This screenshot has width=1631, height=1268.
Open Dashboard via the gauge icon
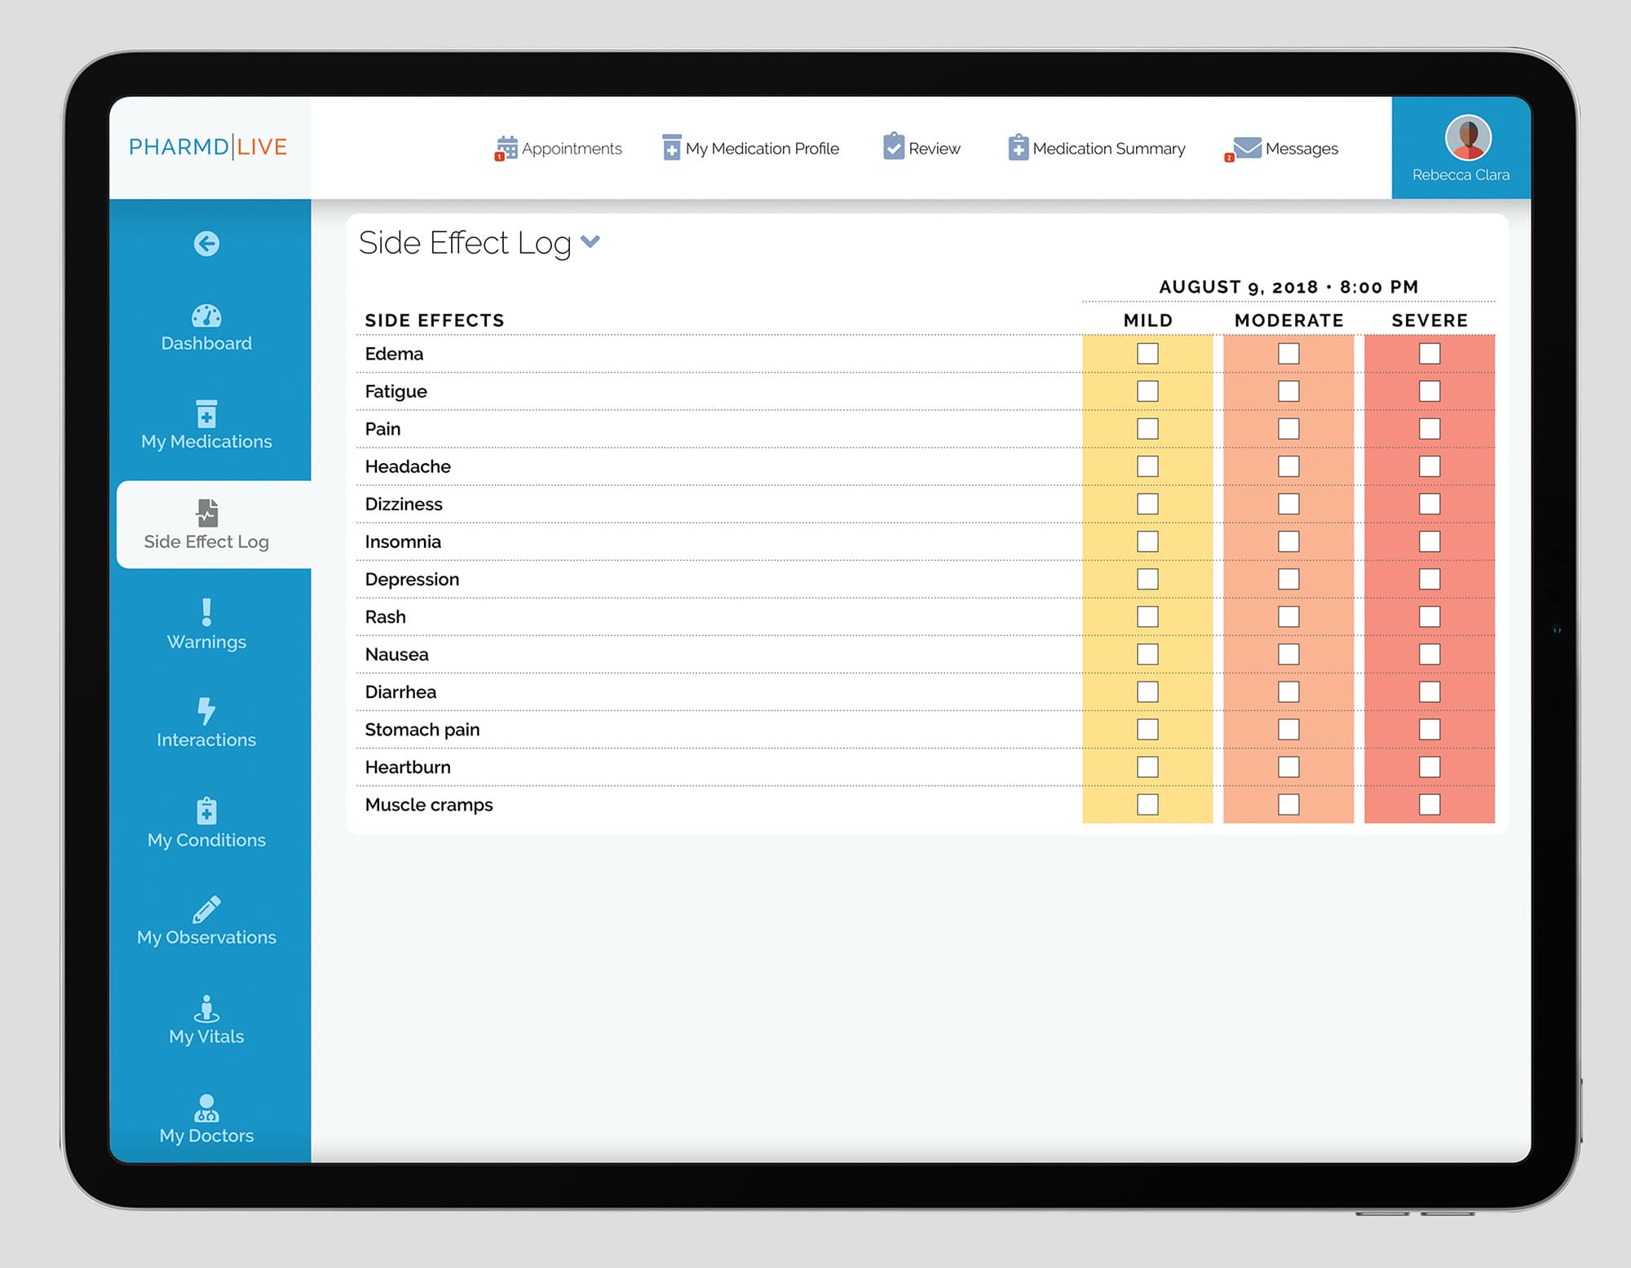206,316
